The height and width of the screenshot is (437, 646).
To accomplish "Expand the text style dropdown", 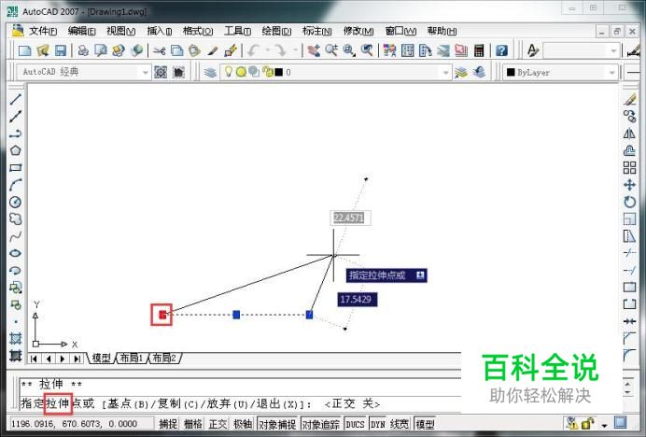I will [x=613, y=51].
